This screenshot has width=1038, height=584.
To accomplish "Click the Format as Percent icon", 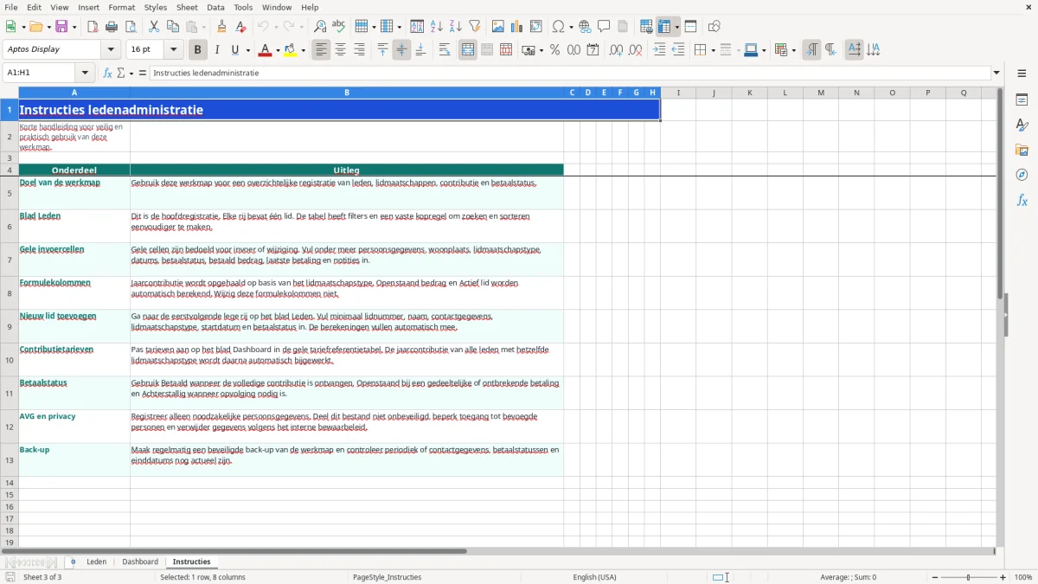I will 554,50.
